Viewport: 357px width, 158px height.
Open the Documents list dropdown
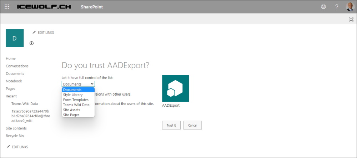tap(78, 84)
